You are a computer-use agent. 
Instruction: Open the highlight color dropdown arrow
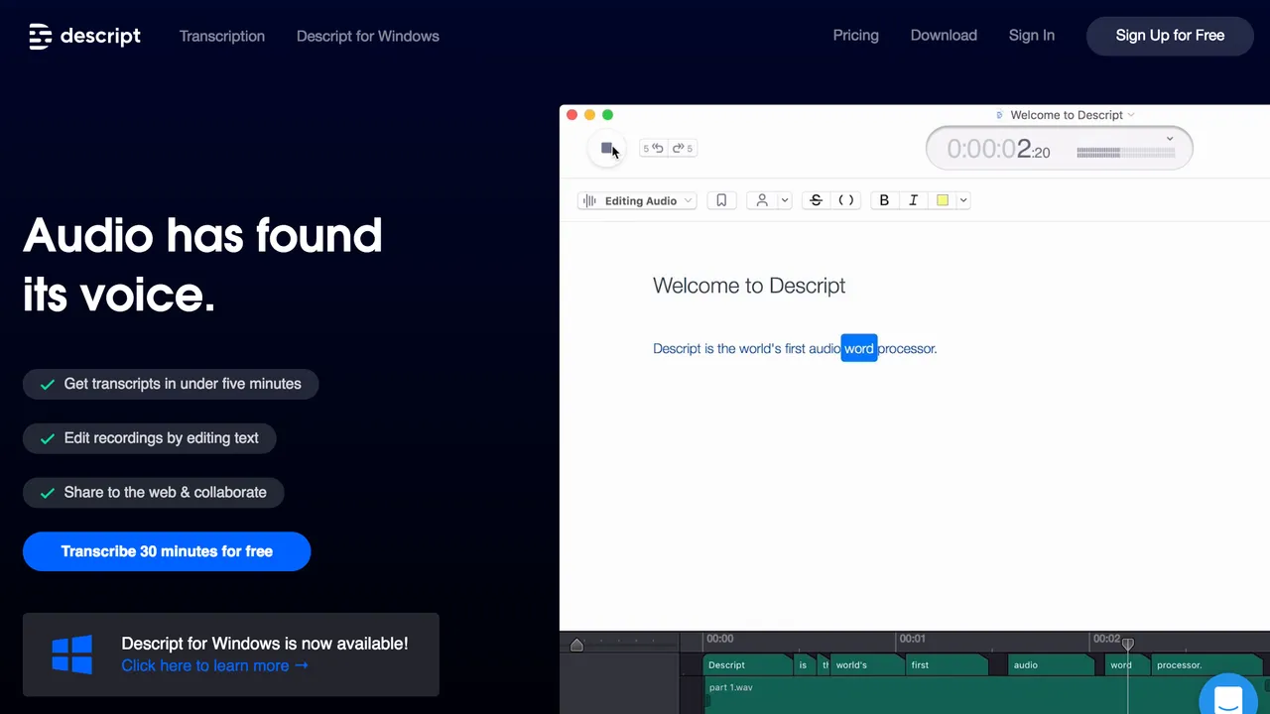[963, 200]
